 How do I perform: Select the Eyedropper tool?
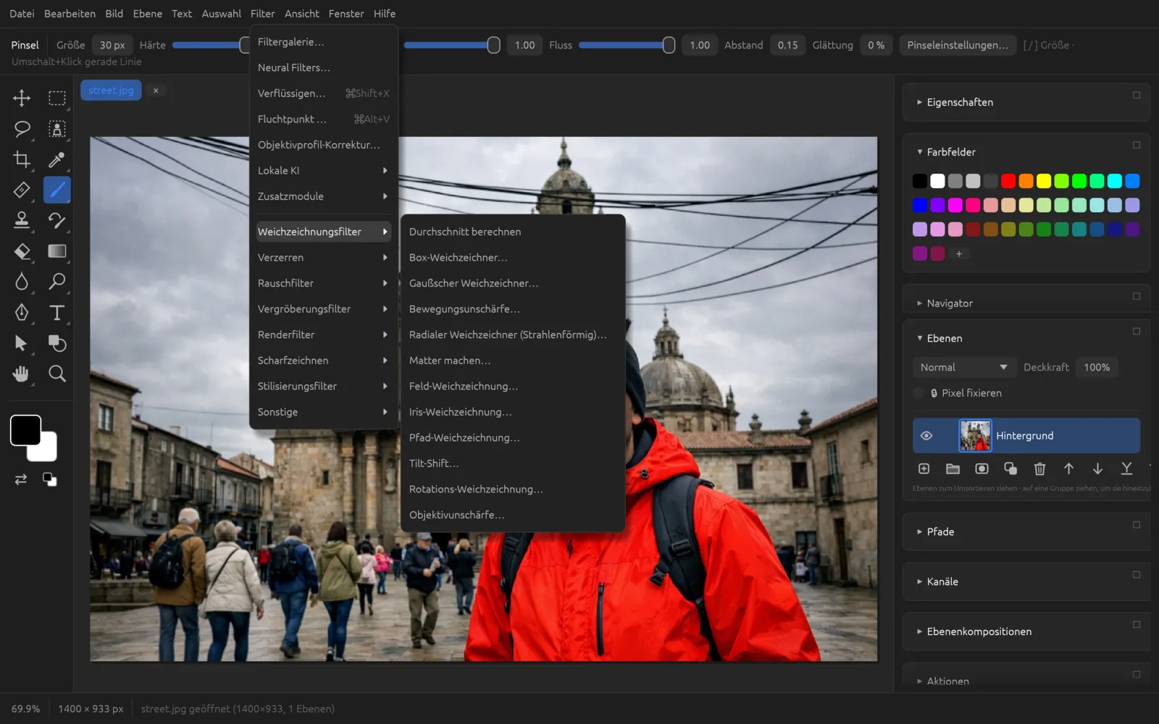pos(57,159)
